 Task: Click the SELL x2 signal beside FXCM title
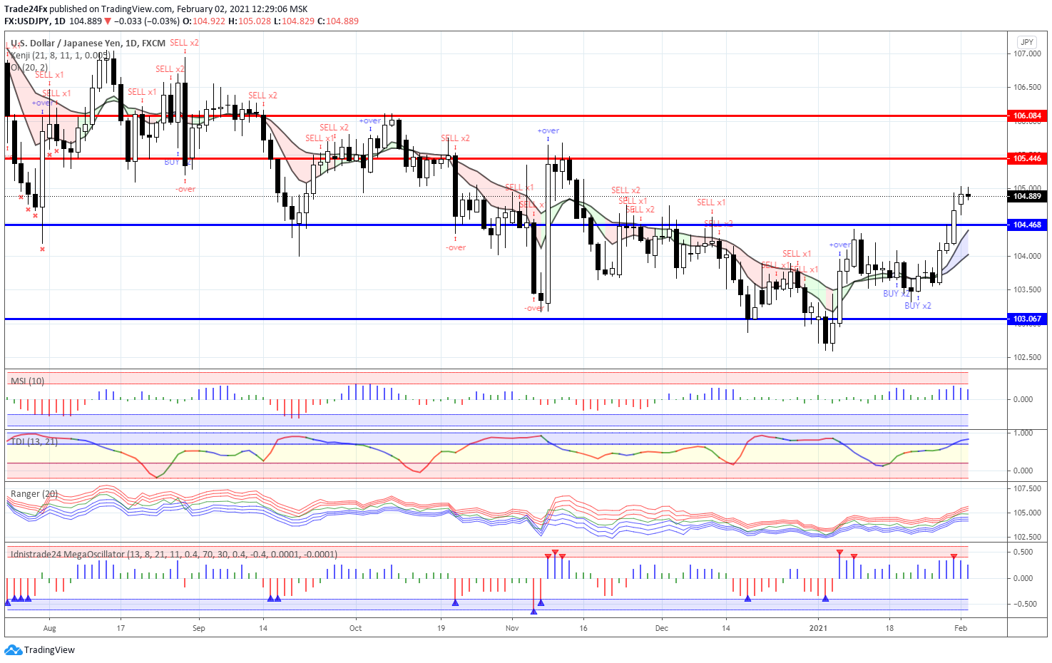click(184, 43)
